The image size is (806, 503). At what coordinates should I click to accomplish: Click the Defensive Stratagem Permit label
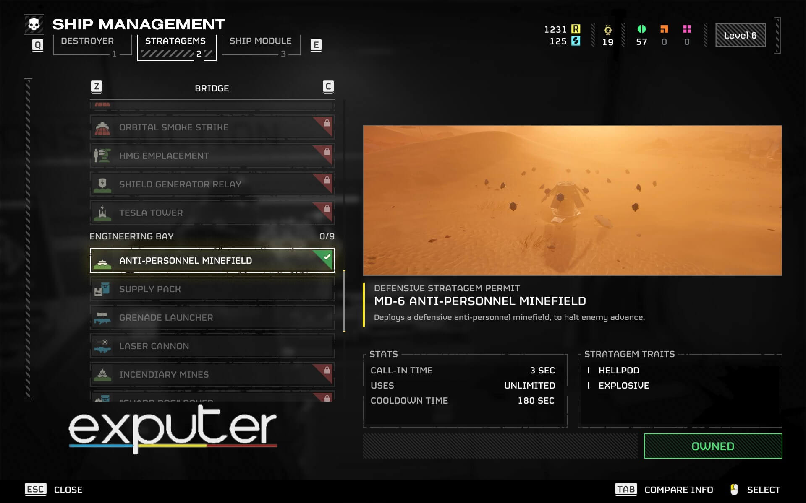(x=447, y=288)
